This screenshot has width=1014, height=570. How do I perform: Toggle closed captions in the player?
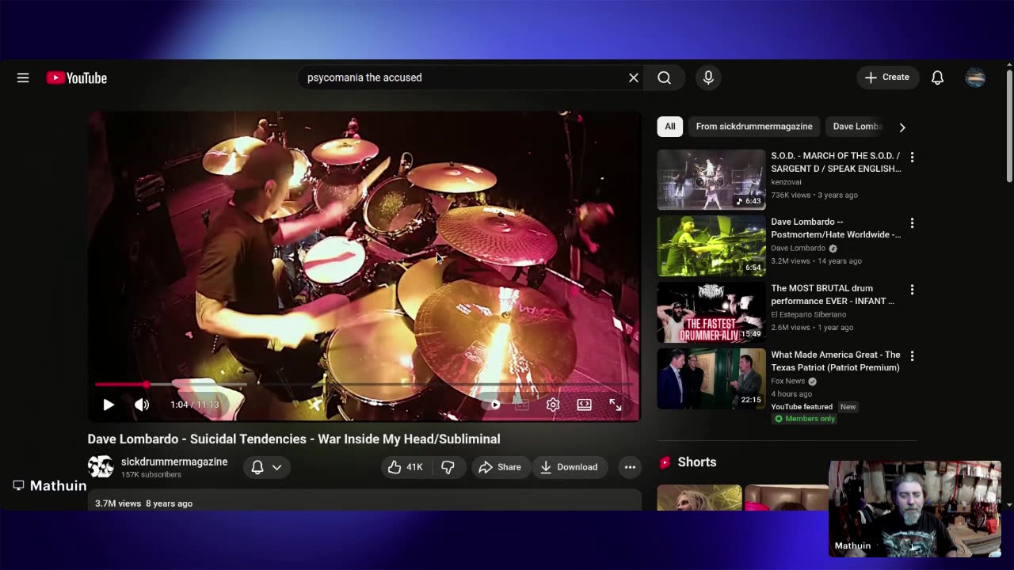click(521, 405)
